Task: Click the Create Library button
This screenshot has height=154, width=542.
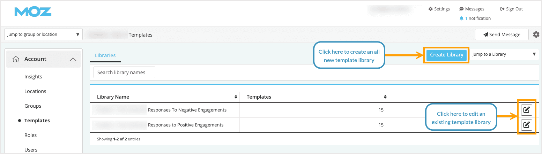Action: tap(446, 55)
